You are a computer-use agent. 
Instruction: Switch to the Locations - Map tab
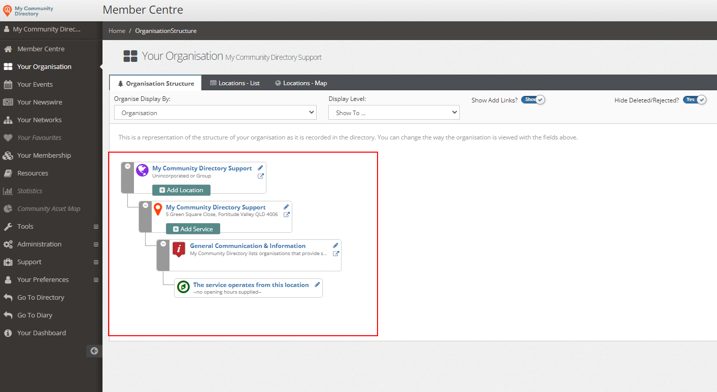pyautogui.click(x=301, y=83)
